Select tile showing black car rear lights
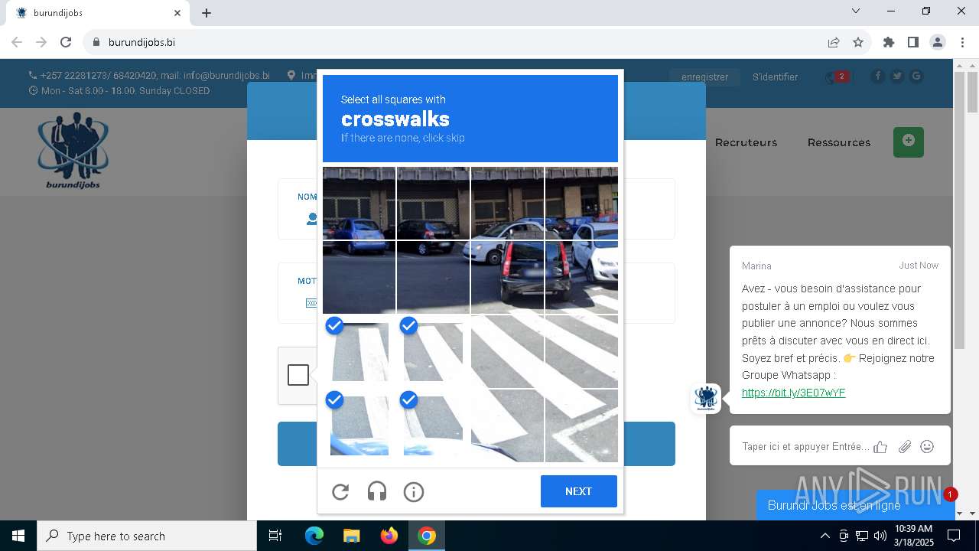Viewport: 979px width, 551px height. 507,277
